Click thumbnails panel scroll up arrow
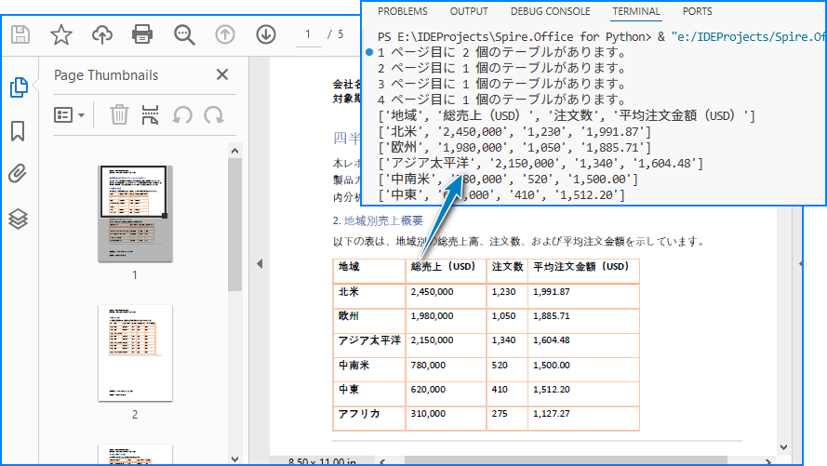Viewport: 827px width, 466px height. [235, 151]
